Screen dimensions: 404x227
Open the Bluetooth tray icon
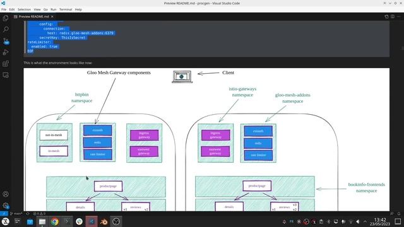click(328, 221)
